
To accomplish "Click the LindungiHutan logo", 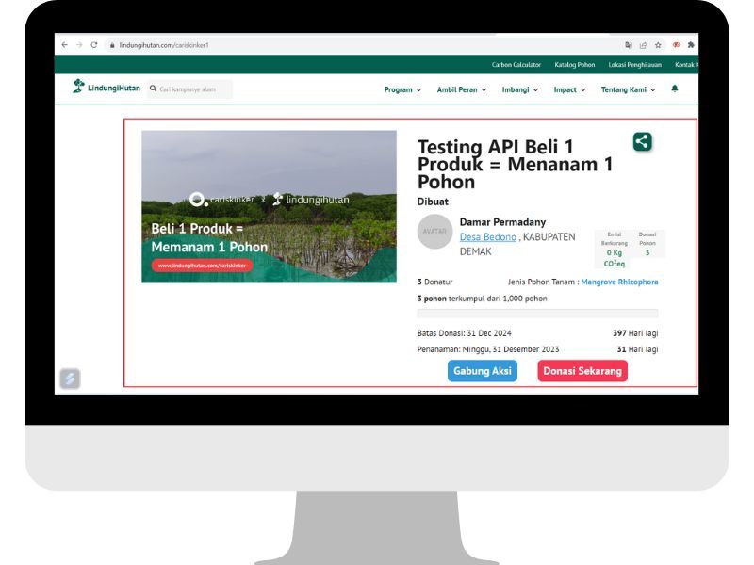I will 107,87.
